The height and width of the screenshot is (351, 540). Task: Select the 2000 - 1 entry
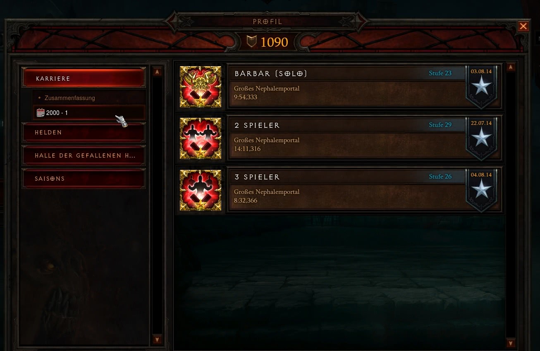[x=89, y=112]
